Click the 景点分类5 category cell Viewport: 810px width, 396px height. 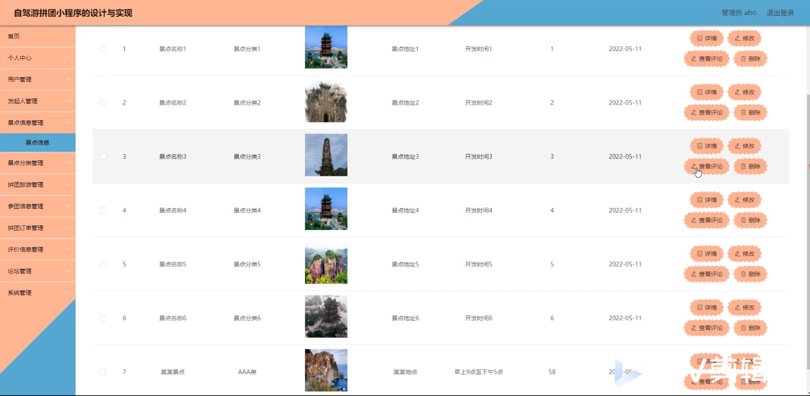click(x=247, y=265)
